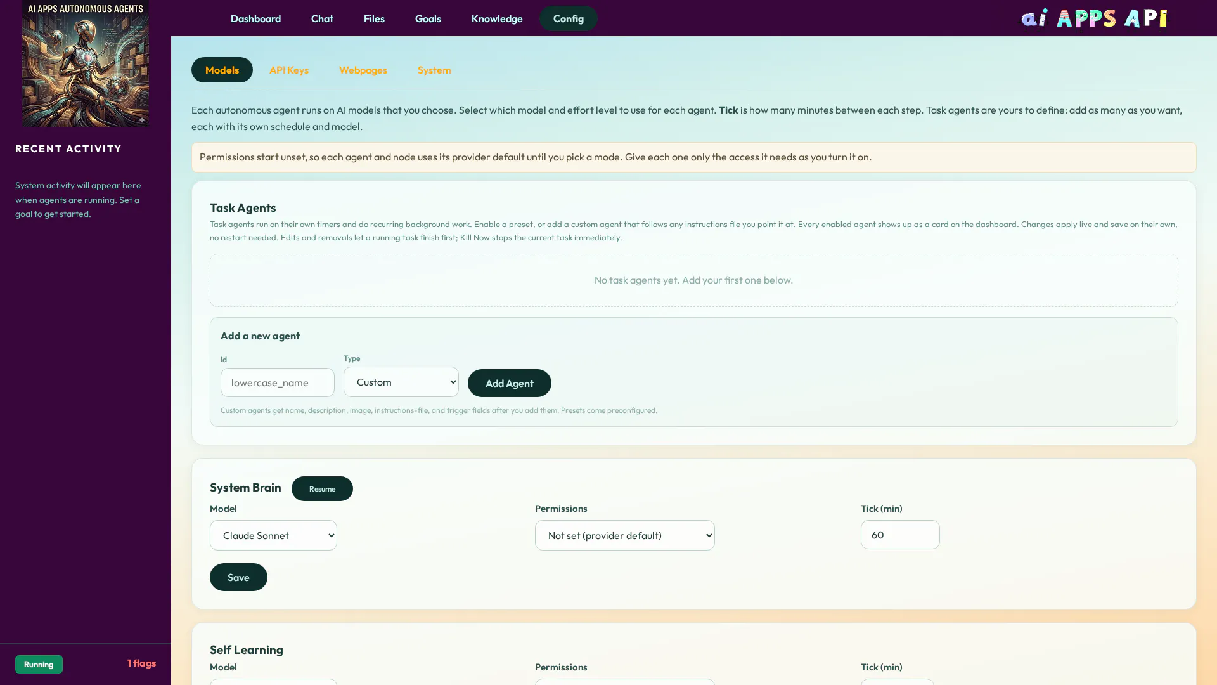Click the permissions notice banner
Viewport: 1217px width, 685px height.
point(694,157)
